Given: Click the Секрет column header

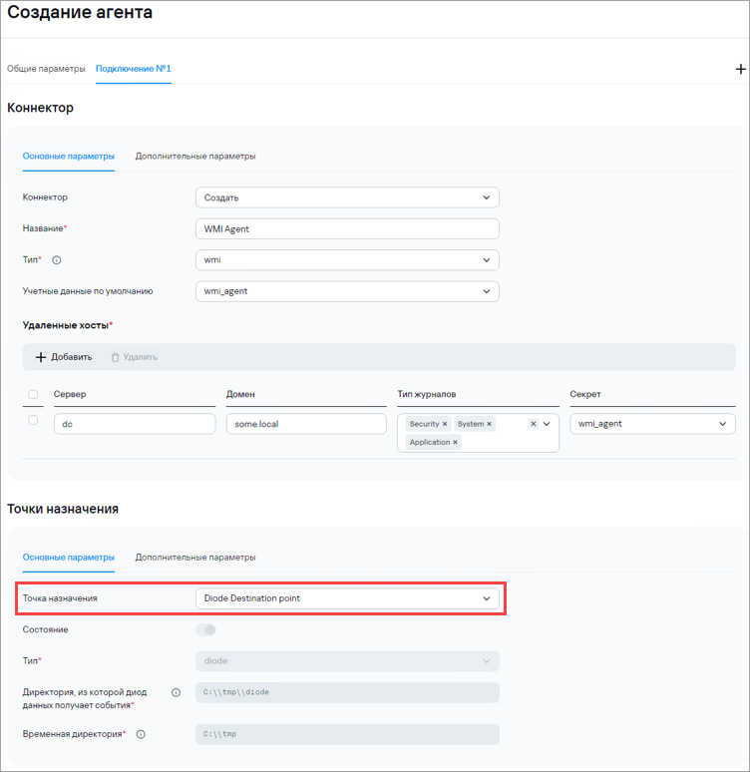Looking at the screenshot, I should 585,394.
